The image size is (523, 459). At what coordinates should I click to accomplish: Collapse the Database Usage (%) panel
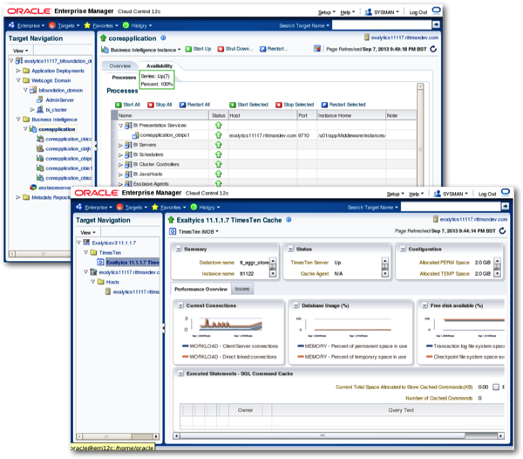pyautogui.click(x=296, y=305)
